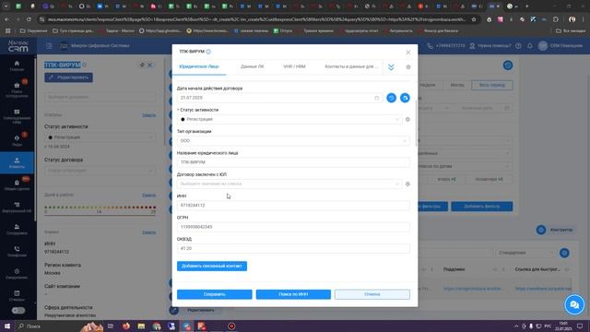This screenshot has height=332, width=590.
Task: Open the Clients section in sidebar
Action: tap(17, 162)
